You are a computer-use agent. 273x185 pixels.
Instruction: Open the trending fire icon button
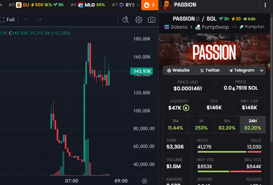pyautogui.click(x=150, y=5)
